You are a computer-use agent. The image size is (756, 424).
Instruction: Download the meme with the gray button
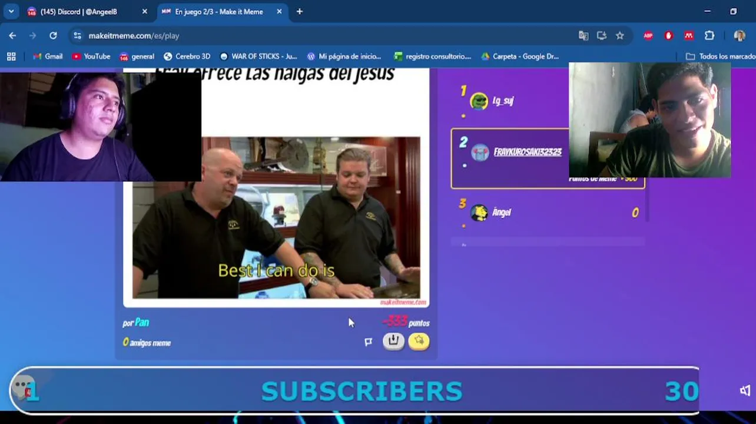click(x=393, y=341)
